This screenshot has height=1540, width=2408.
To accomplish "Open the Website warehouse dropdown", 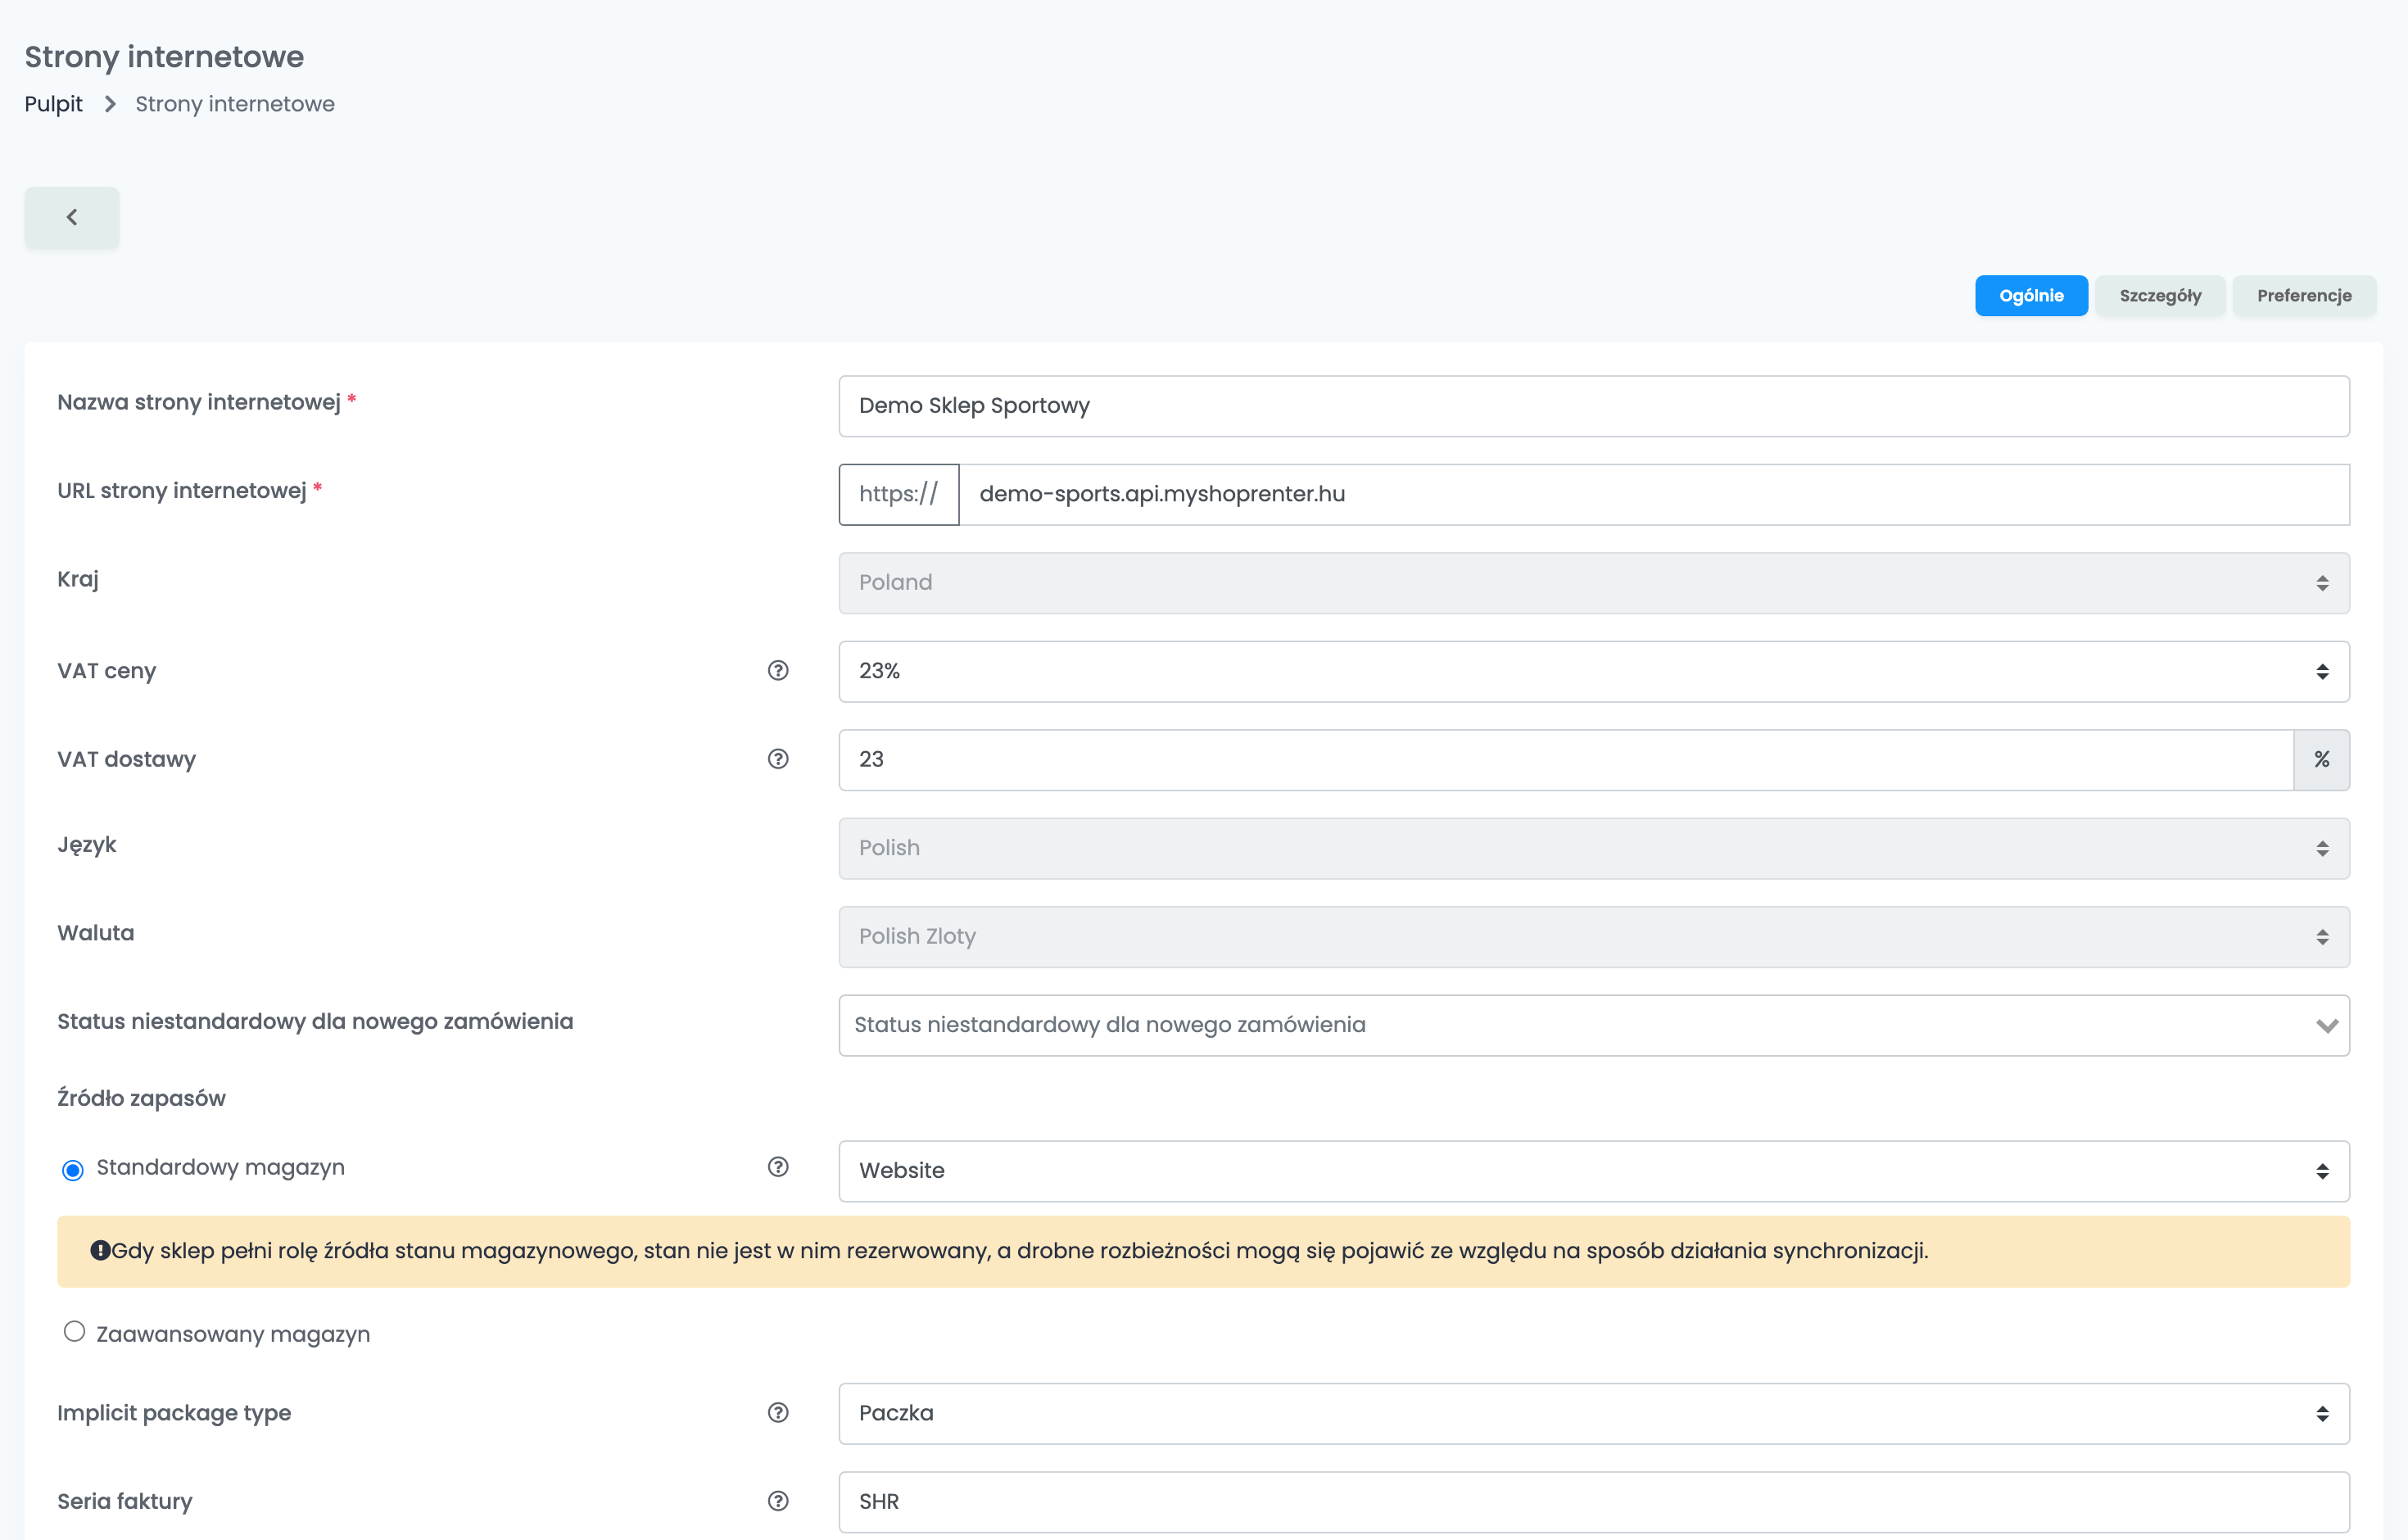I will 1594,1171.
